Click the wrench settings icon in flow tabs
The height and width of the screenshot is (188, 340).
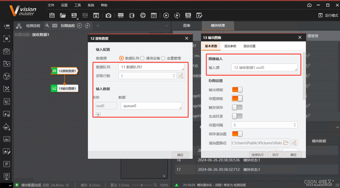[x=47, y=26]
